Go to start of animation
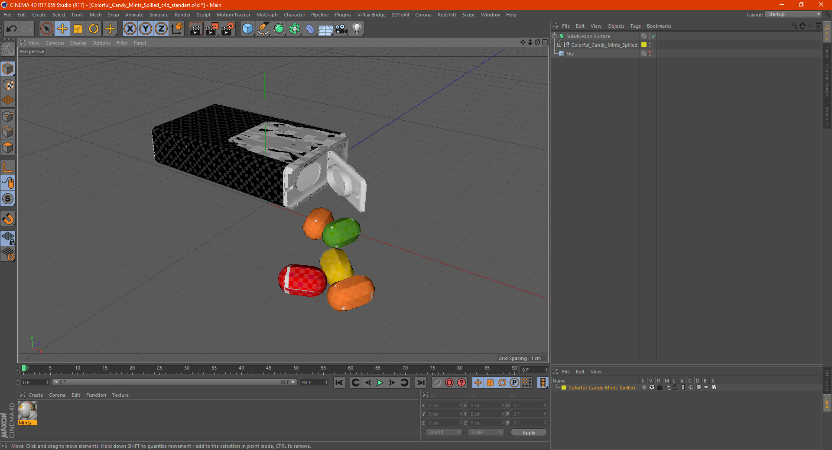Screen dimensions: 832x450 click(x=339, y=382)
